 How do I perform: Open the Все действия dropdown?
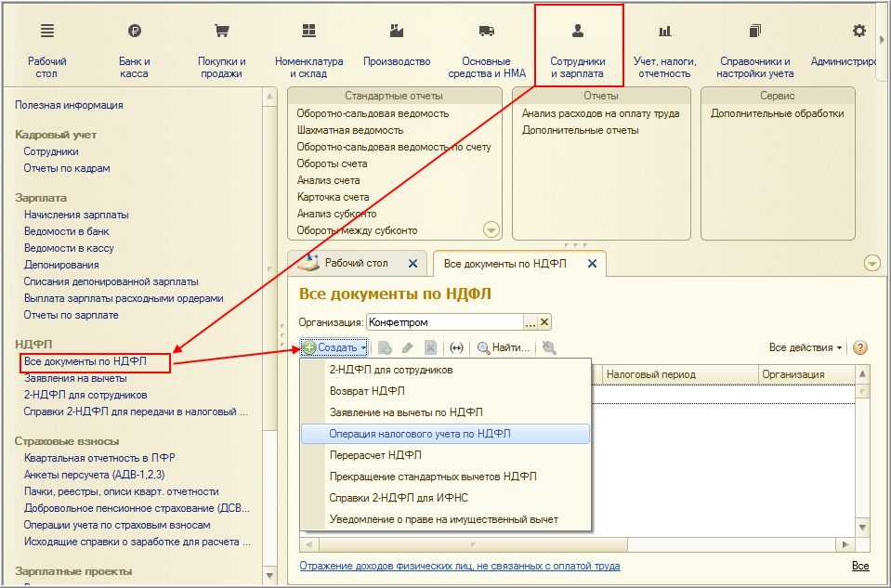(x=805, y=347)
